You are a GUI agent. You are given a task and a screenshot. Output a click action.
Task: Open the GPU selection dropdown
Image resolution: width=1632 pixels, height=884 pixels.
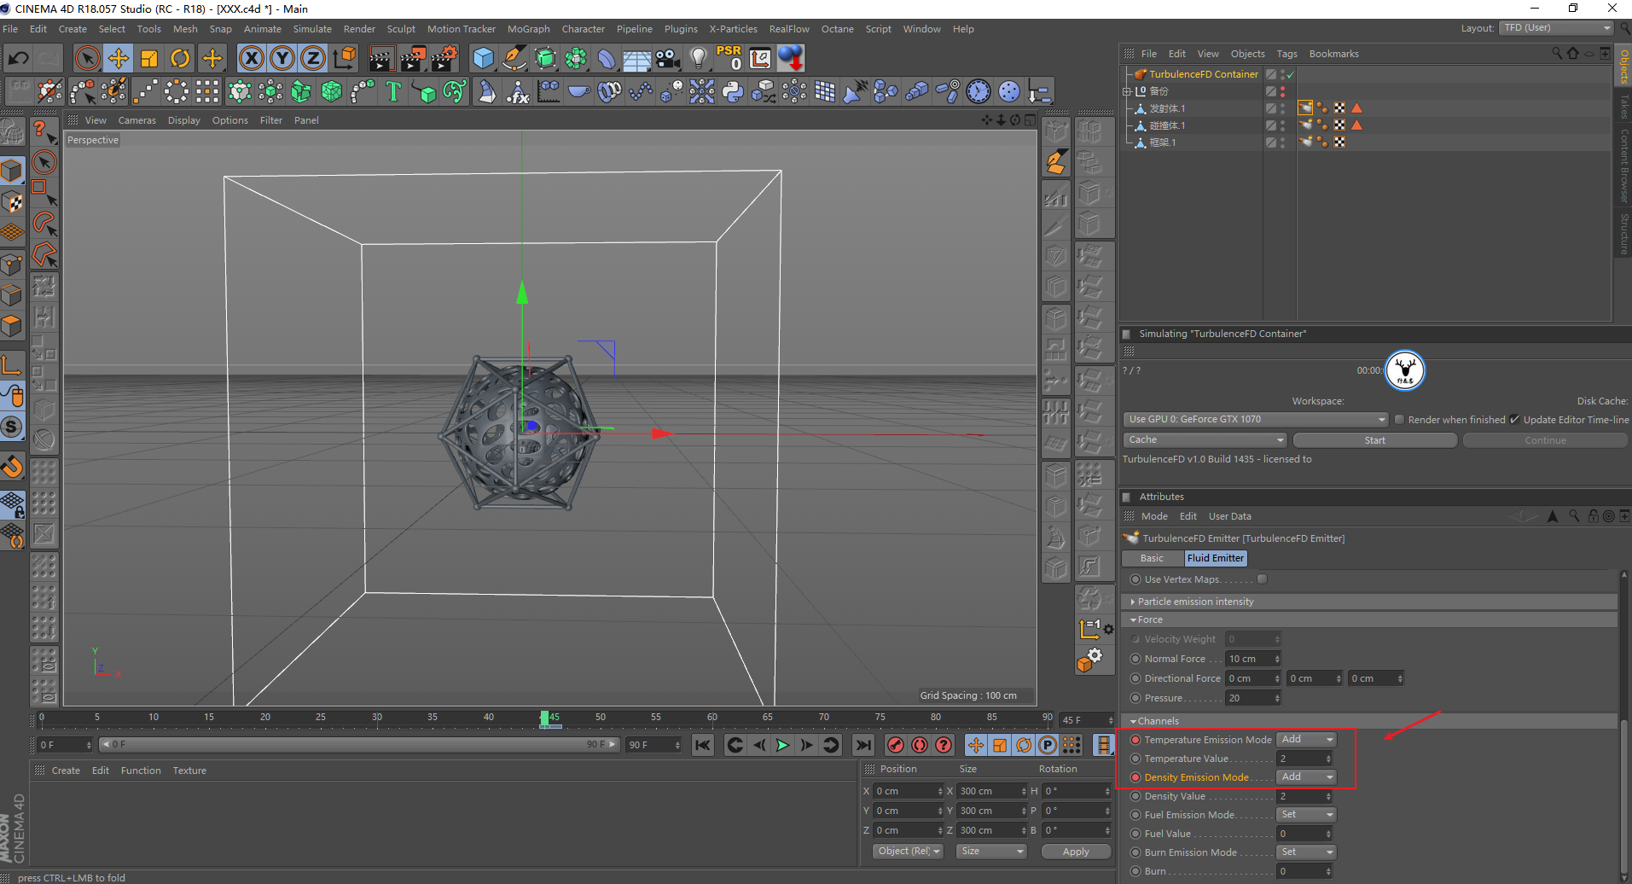pos(1256,419)
